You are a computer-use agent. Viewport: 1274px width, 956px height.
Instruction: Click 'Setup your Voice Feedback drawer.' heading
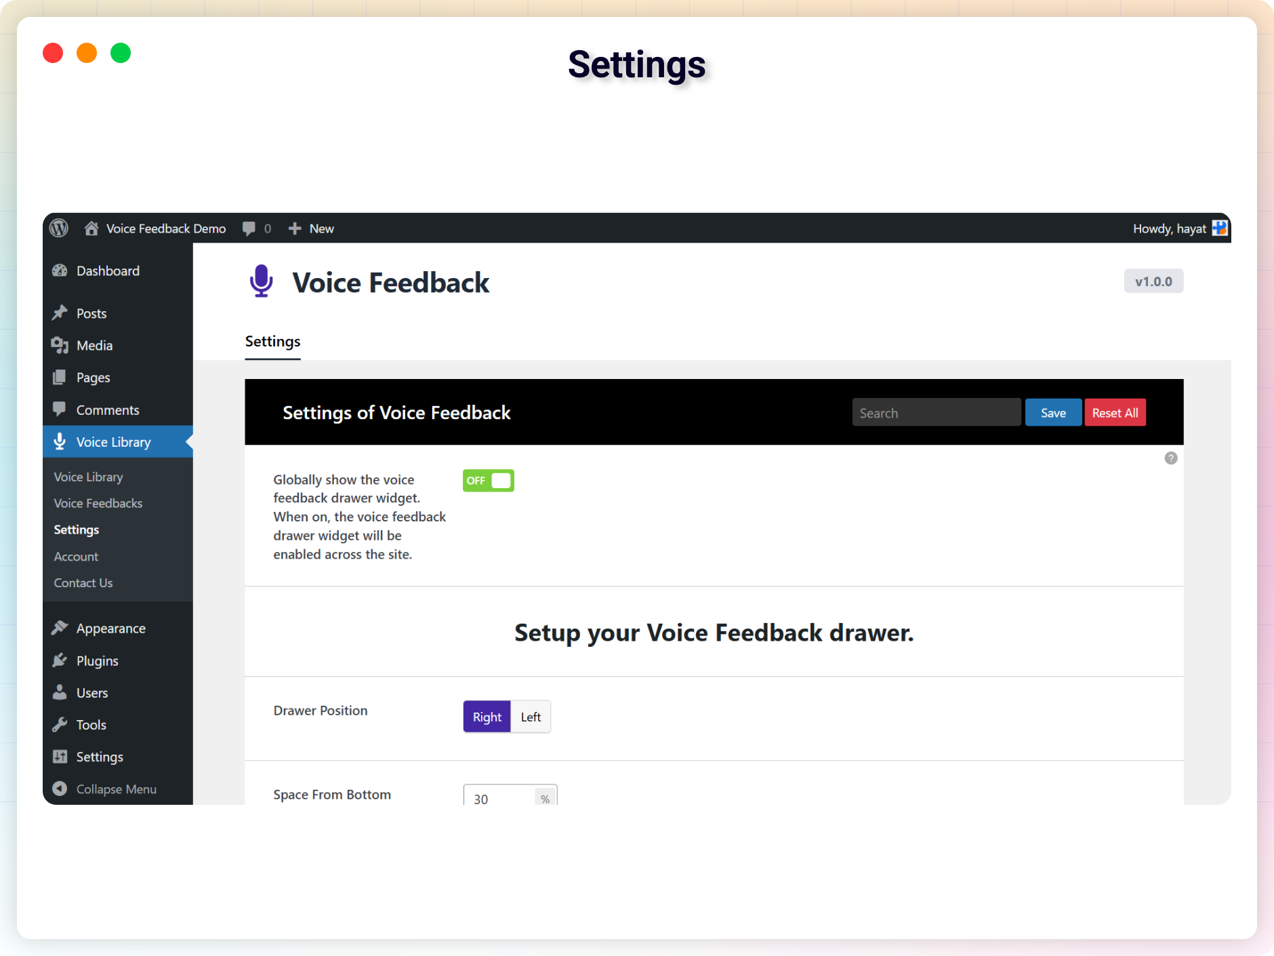[714, 633]
